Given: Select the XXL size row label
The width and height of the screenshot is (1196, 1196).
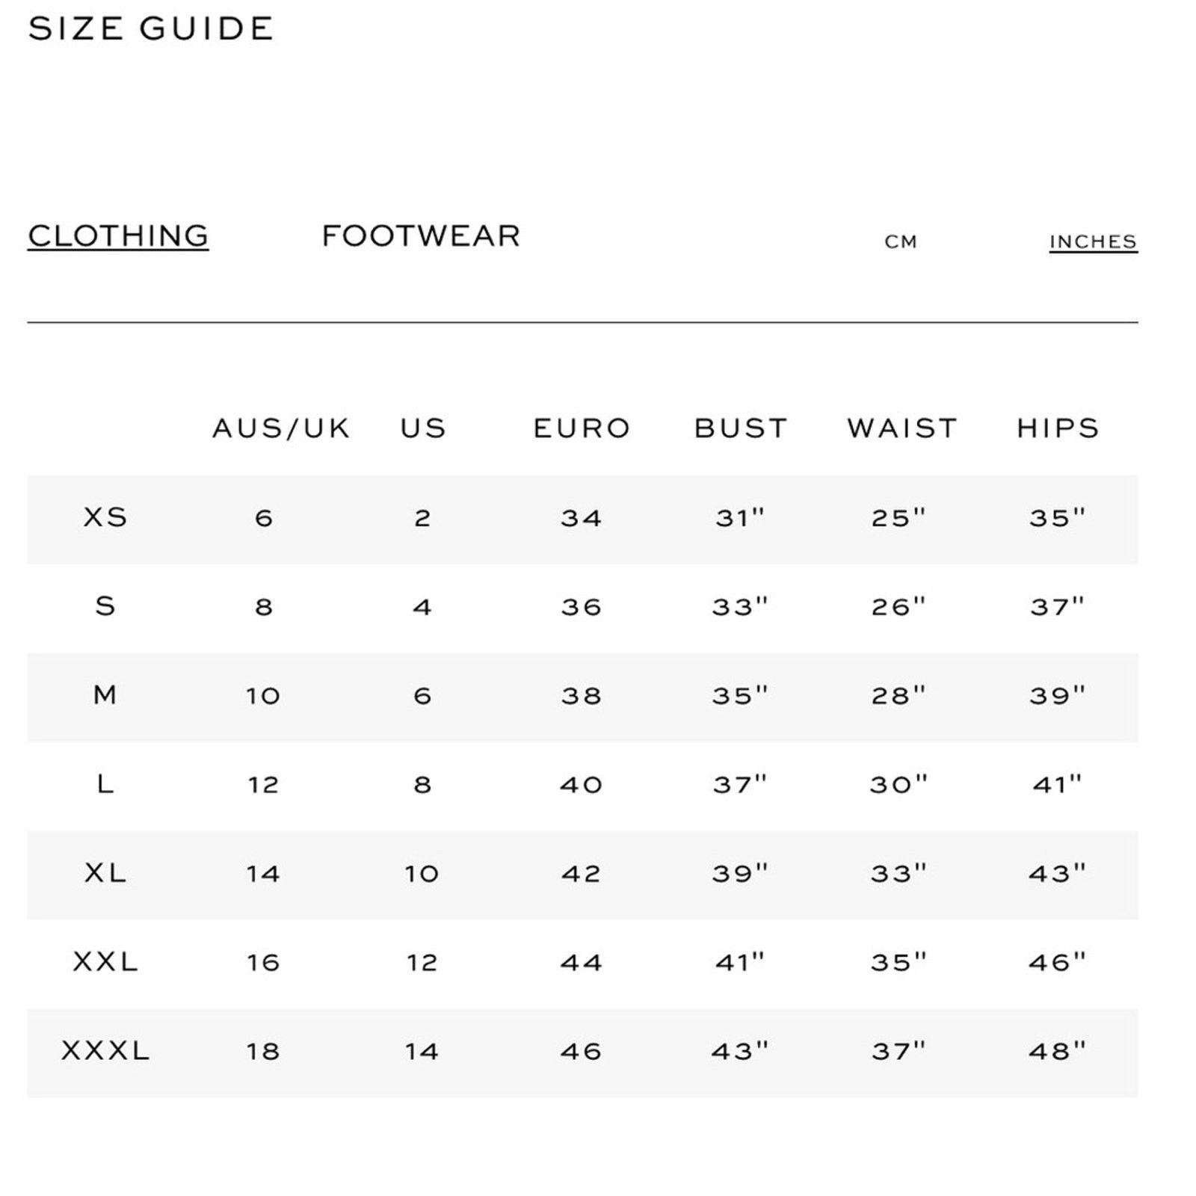Looking at the screenshot, I should click(105, 962).
